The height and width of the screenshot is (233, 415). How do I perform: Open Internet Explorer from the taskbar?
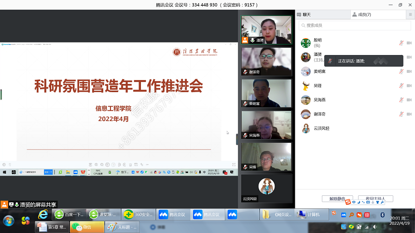(43, 214)
